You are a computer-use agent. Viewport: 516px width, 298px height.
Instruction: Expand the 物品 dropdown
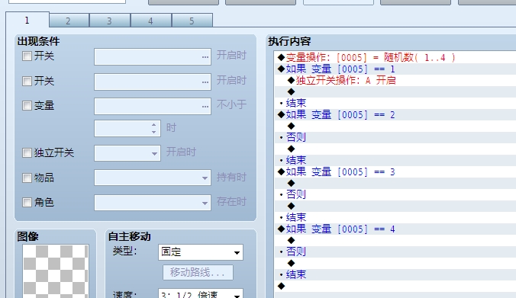pos(153,178)
